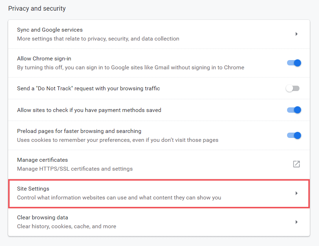Disable the Allow Chrome sign-in toggle
Viewport: 319px width, 246px height.
294,63
